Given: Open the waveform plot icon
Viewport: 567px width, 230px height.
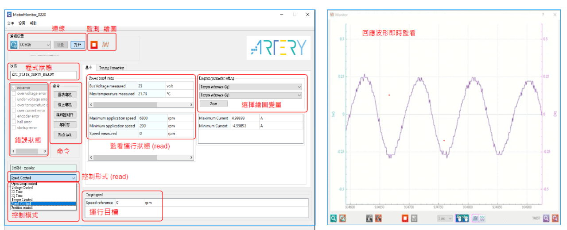Looking at the screenshot, I should click(x=105, y=45).
